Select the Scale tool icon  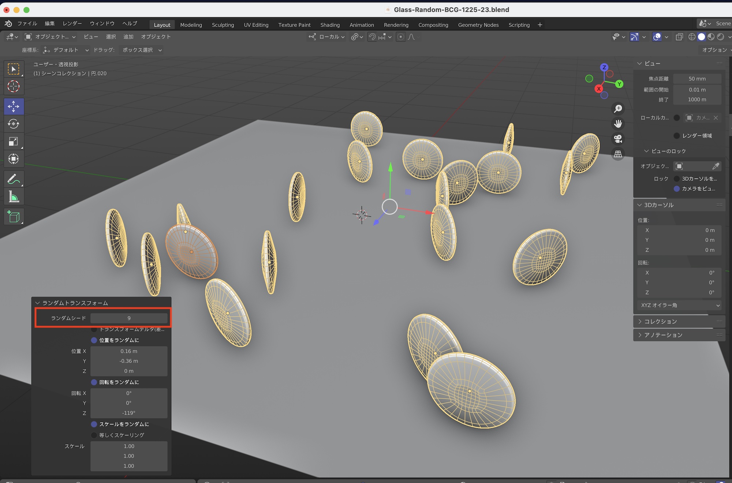tap(14, 142)
